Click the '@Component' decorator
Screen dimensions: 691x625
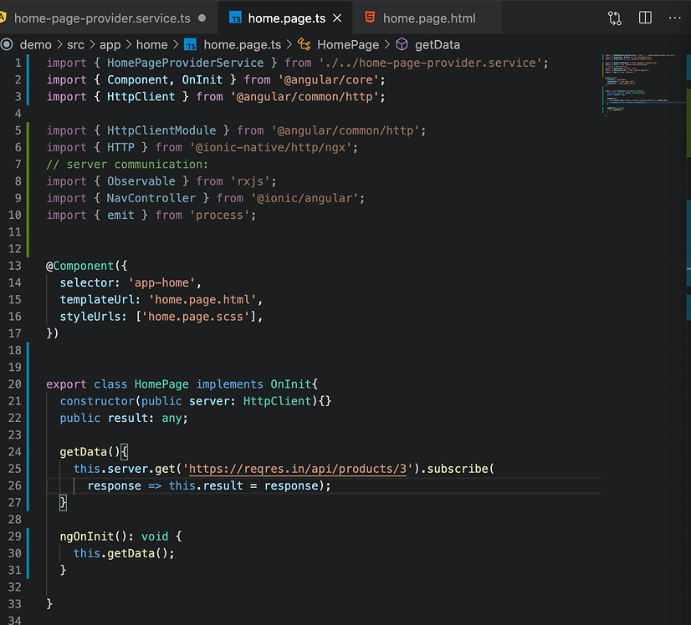tap(80, 266)
